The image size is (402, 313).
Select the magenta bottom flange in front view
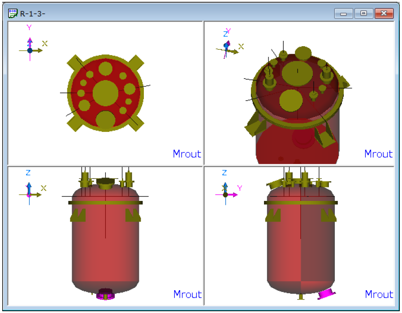pos(105,294)
